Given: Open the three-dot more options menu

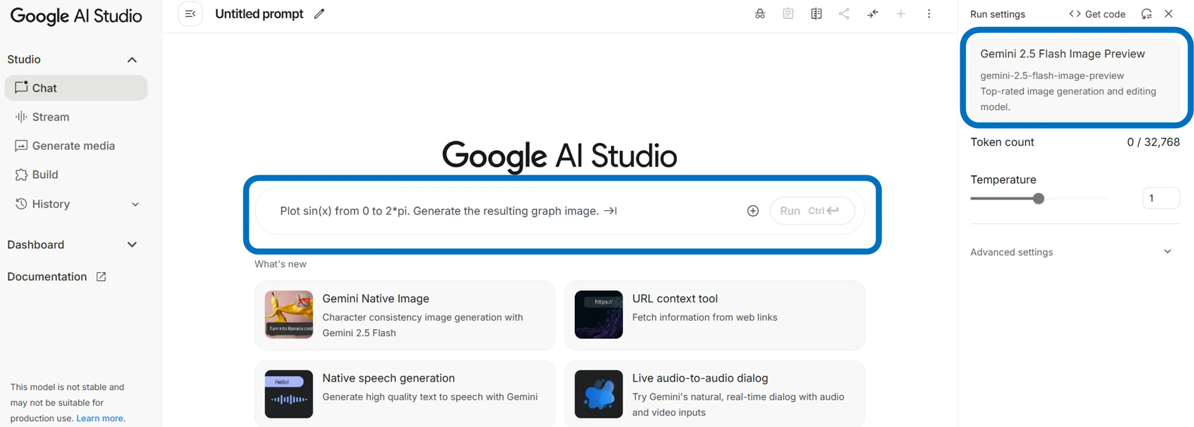Looking at the screenshot, I should 929,14.
